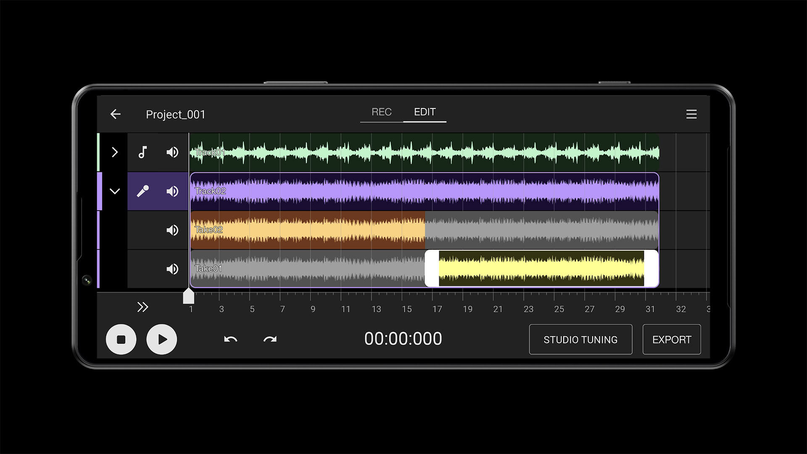This screenshot has width=807, height=454.
Task: Collapse Track01 using its right arrow chevron
Action: [x=115, y=153]
